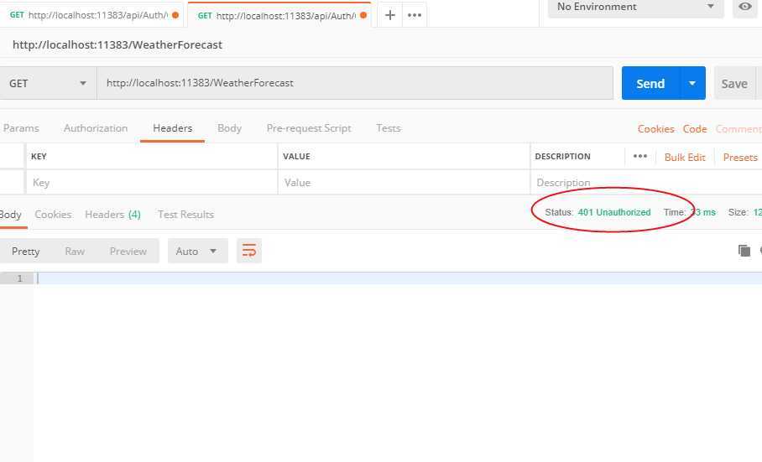Copy the response with the copy icon

pyautogui.click(x=744, y=251)
